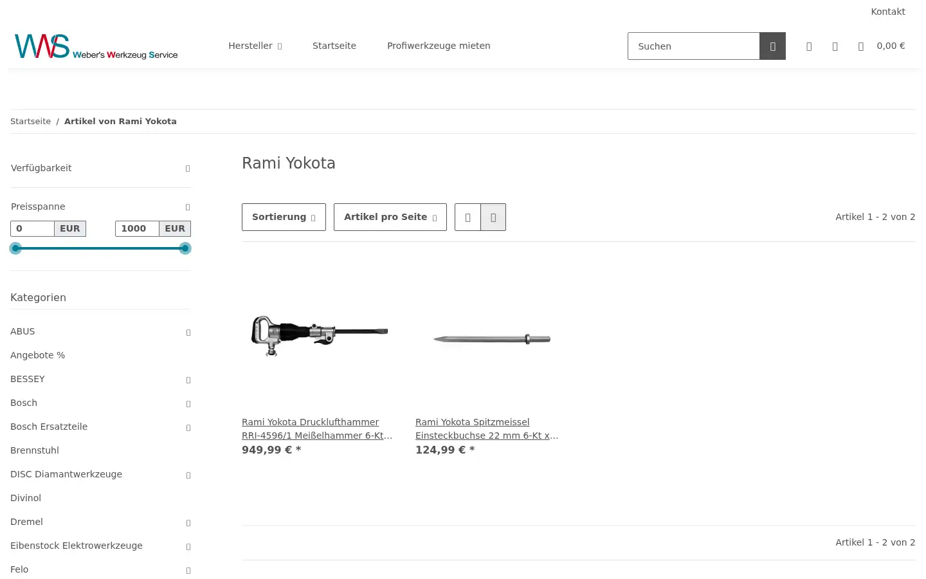The image size is (926, 579).
Task: Open the Divinol category
Action: (x=26, y=498)
